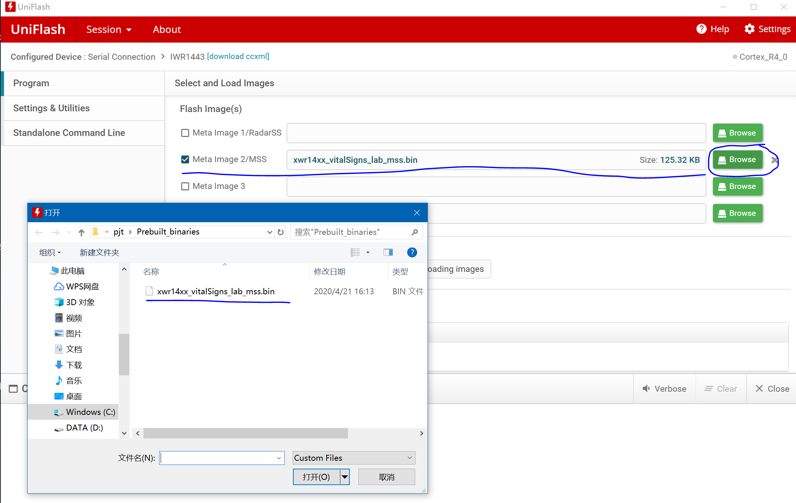Image resolution: width=796 pixels, height=503 pixels.
Task: Switch to Program tab
Action: 84,83
